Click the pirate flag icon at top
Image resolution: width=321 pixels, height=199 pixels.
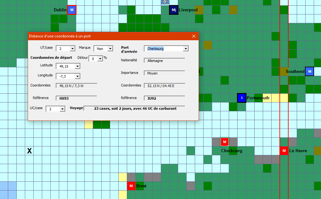click(165, 2)
